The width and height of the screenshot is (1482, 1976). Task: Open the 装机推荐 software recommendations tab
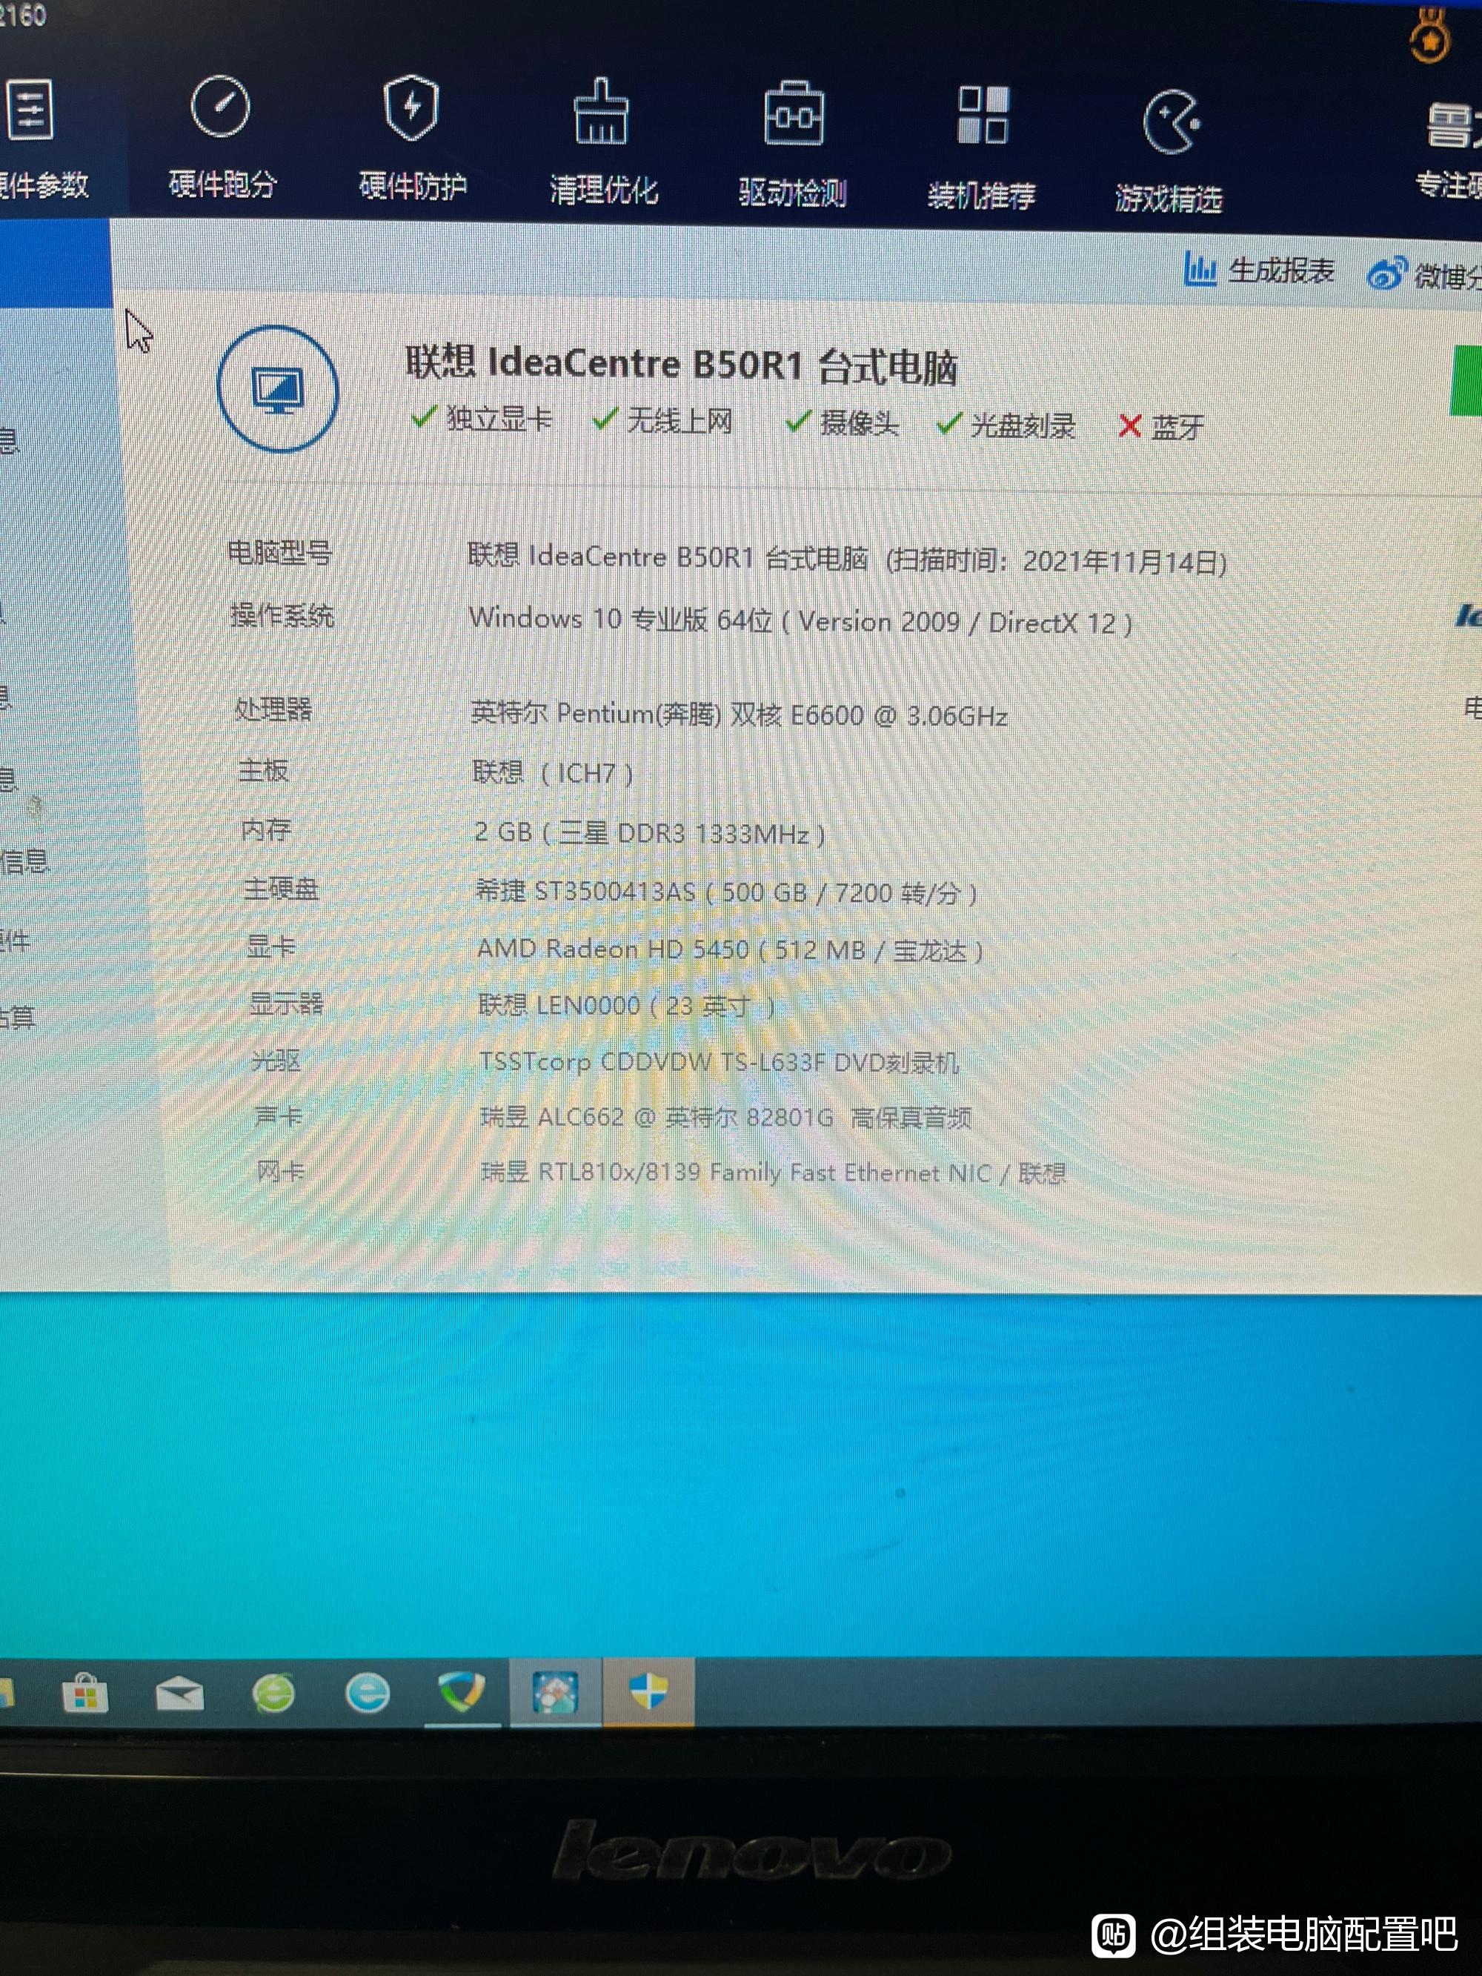coord(982,148)
